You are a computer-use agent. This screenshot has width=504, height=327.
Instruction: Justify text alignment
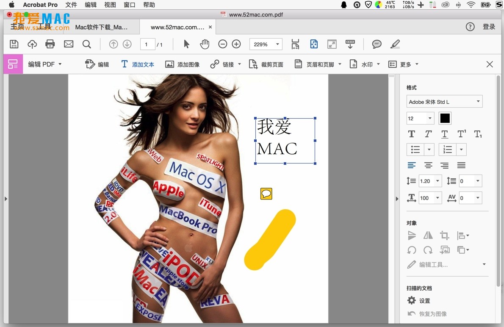(461, 165)
